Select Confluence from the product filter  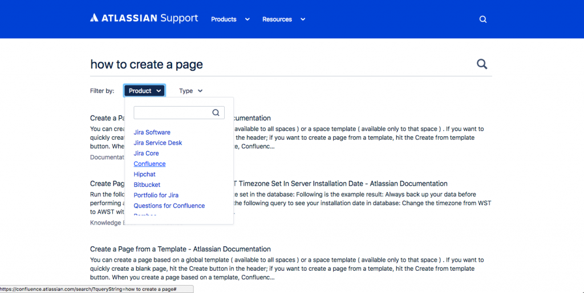149,164
